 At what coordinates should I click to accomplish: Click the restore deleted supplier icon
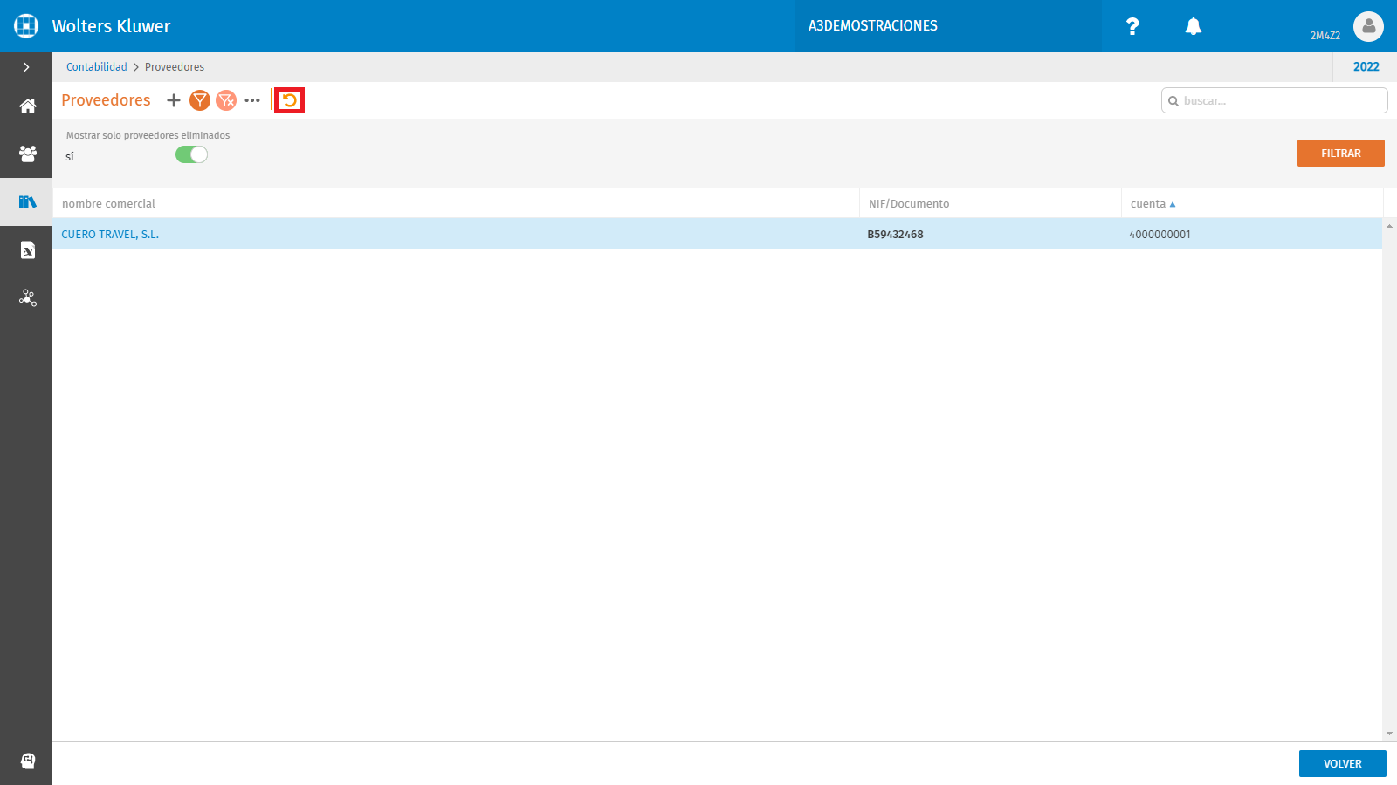(x=290, y=100)
